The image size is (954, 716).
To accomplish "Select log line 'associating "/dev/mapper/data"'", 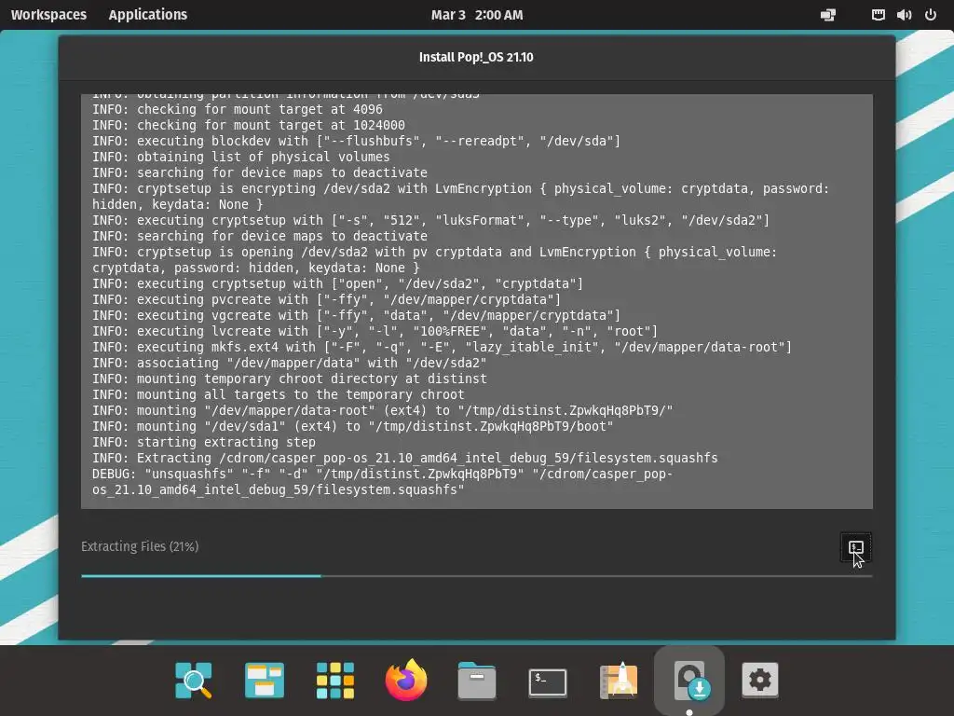I will [x=289, y=363].
